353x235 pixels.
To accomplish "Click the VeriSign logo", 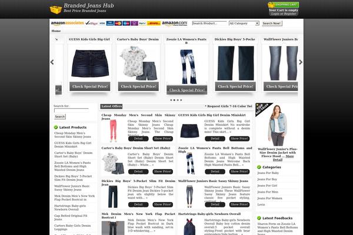I will [91, 23].
